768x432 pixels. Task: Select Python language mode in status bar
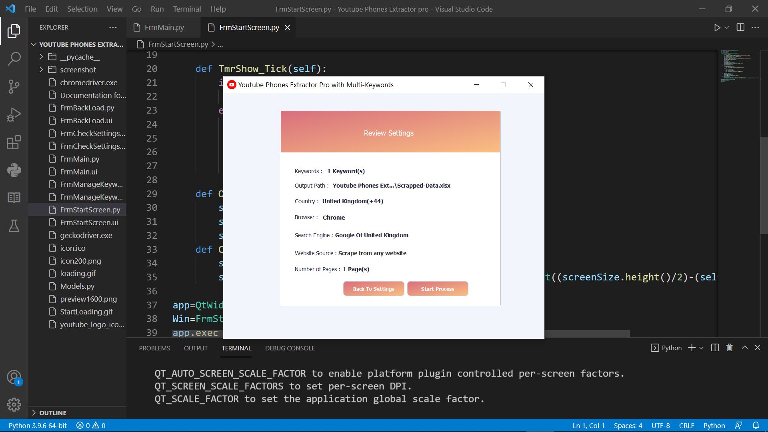point(714,426)
